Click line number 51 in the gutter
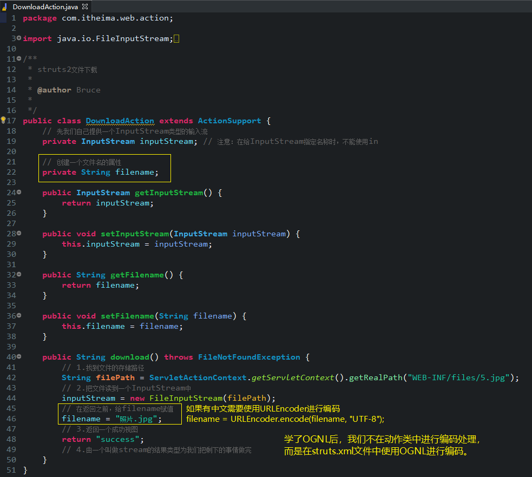The width and height of the screenshot is (532, 477). point(11,470)
